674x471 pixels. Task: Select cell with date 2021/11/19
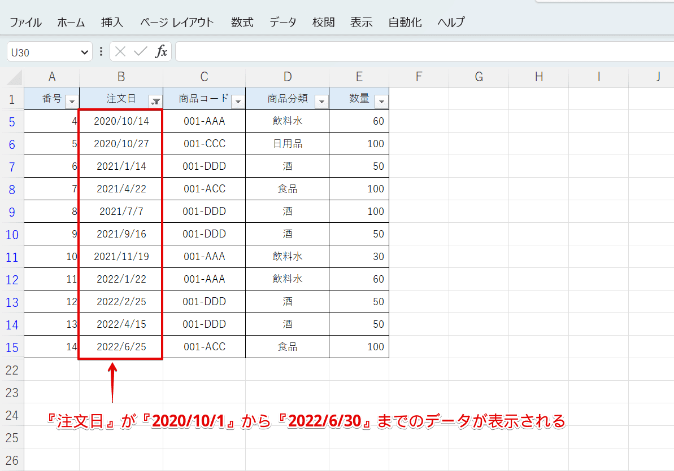(x=121, y=256)
